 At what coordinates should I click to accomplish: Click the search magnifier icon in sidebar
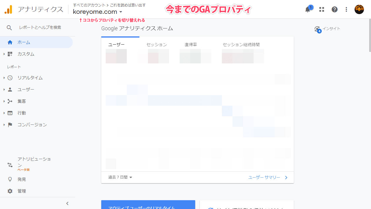tap(9, 28)
